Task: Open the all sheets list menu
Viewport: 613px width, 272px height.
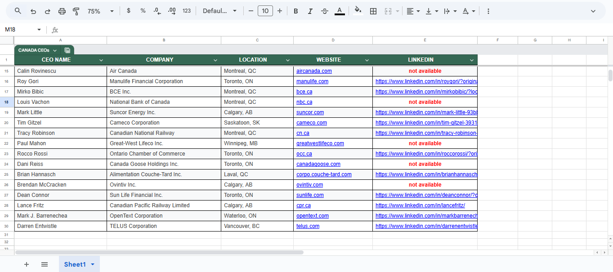Action: coord(45,264)
